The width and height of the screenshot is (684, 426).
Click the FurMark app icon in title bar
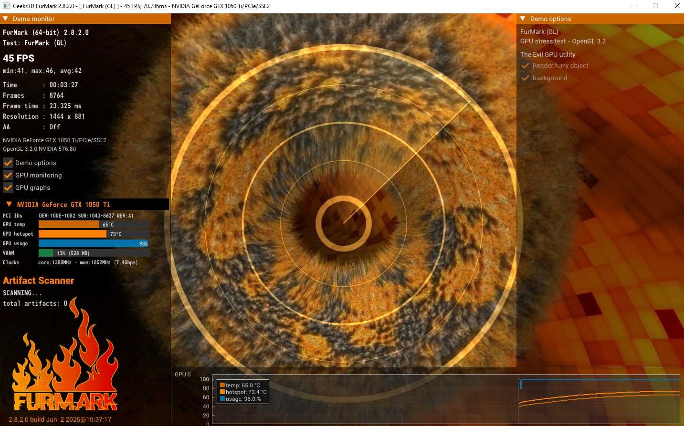6,6
